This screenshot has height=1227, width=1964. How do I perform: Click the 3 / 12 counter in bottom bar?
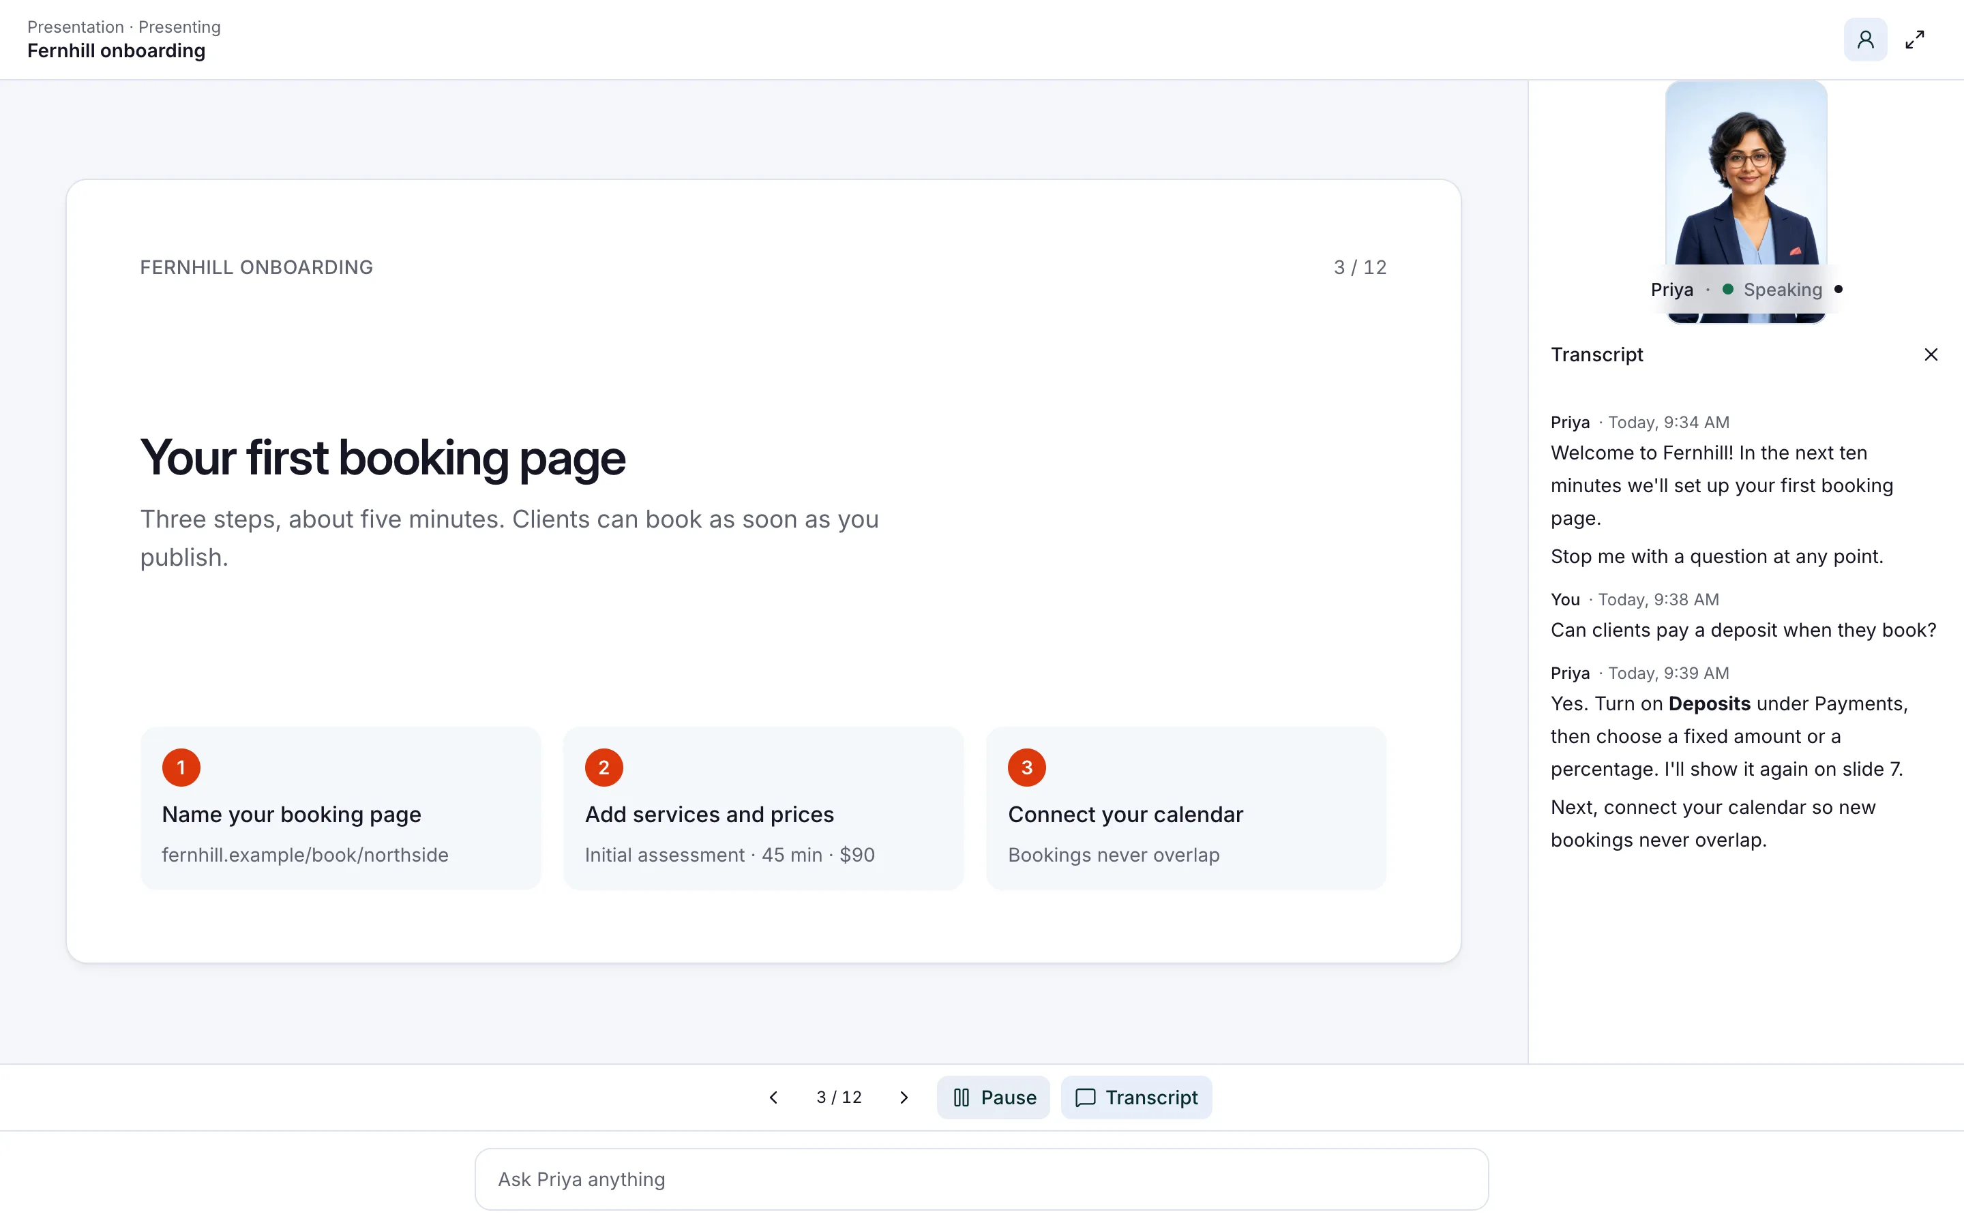point(839,1097)
